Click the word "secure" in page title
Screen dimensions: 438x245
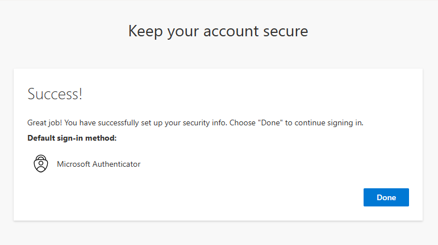[x=284, y=31]
